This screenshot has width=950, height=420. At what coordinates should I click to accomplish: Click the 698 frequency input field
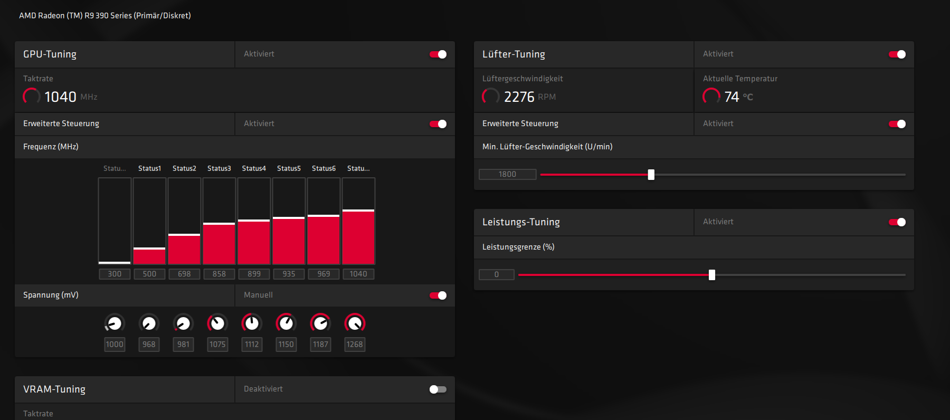tap(184, 274)
